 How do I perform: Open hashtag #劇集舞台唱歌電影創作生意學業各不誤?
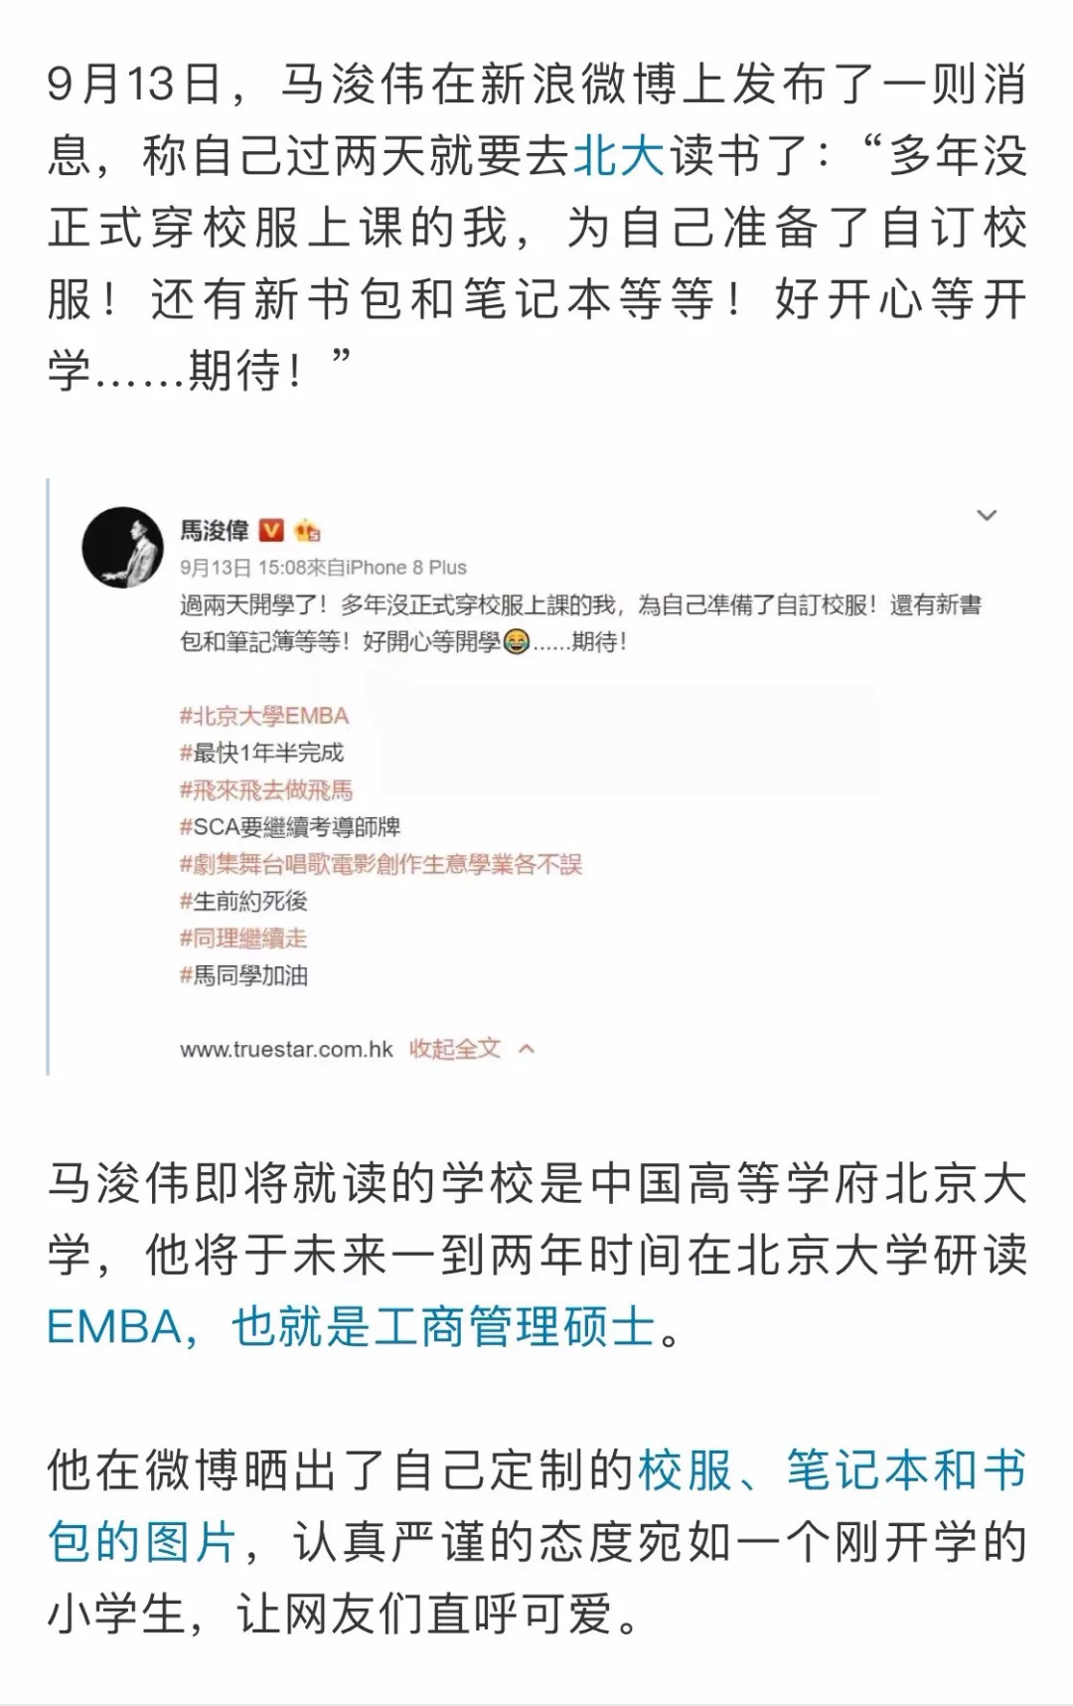(381, 864)
